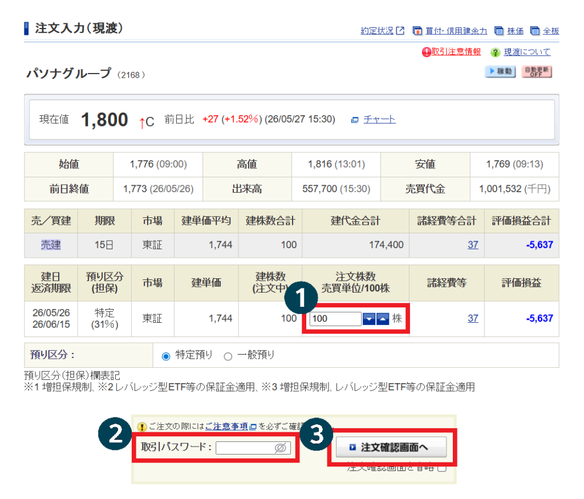
Task: Click the 評価損益合計 value -5,637
Action: (540, 245)
